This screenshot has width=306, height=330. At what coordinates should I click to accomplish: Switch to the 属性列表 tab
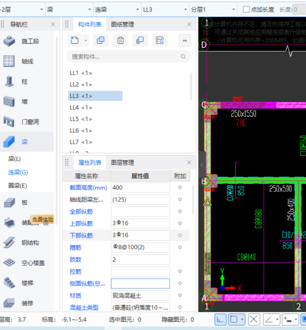pos(90,162)
